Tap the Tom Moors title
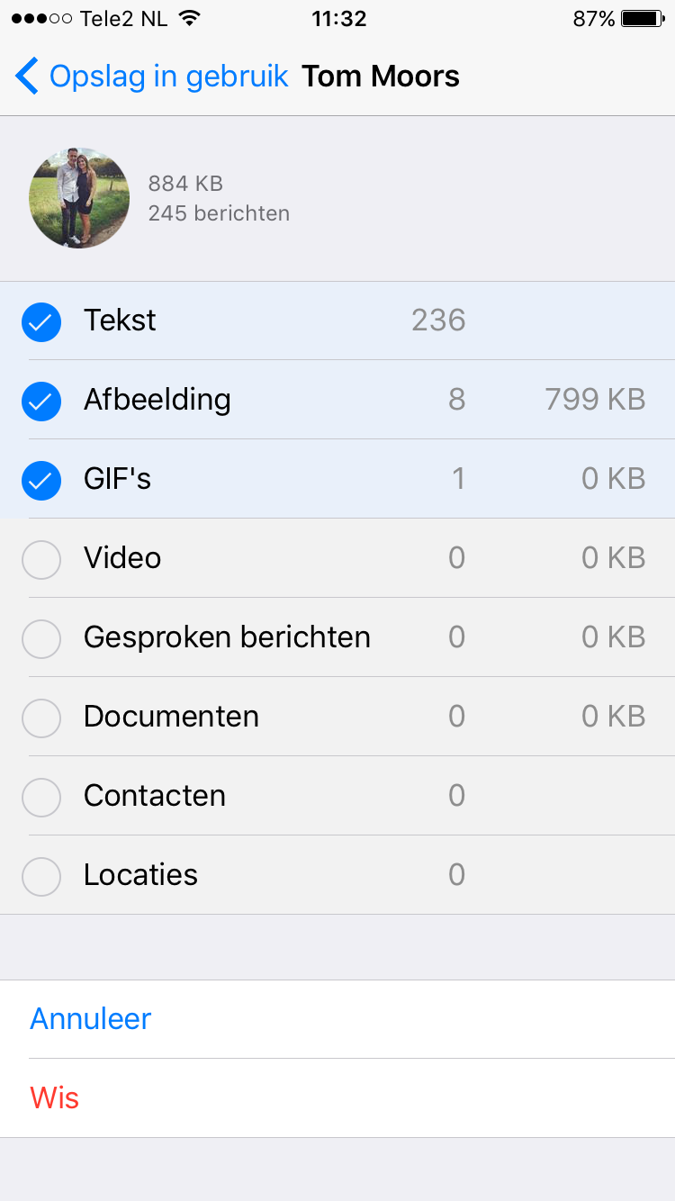Image resolution: width=675 pixels, height=1201 pixels. (380, 76)
